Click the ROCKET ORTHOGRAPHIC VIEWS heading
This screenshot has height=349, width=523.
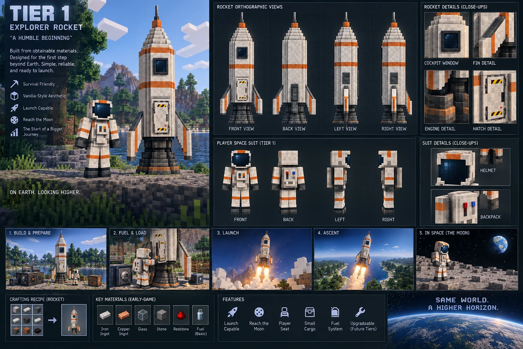[x=250, y=7]
